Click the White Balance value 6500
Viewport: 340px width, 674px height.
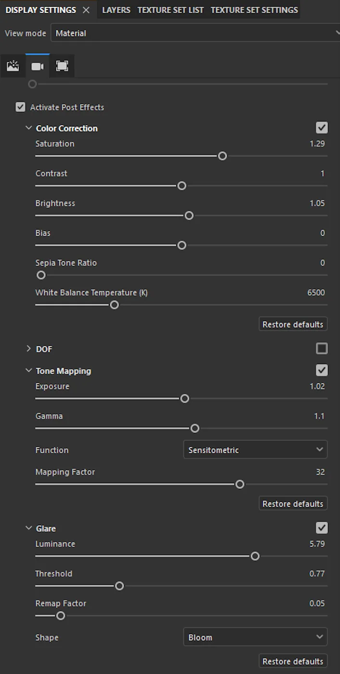point(316,293)
